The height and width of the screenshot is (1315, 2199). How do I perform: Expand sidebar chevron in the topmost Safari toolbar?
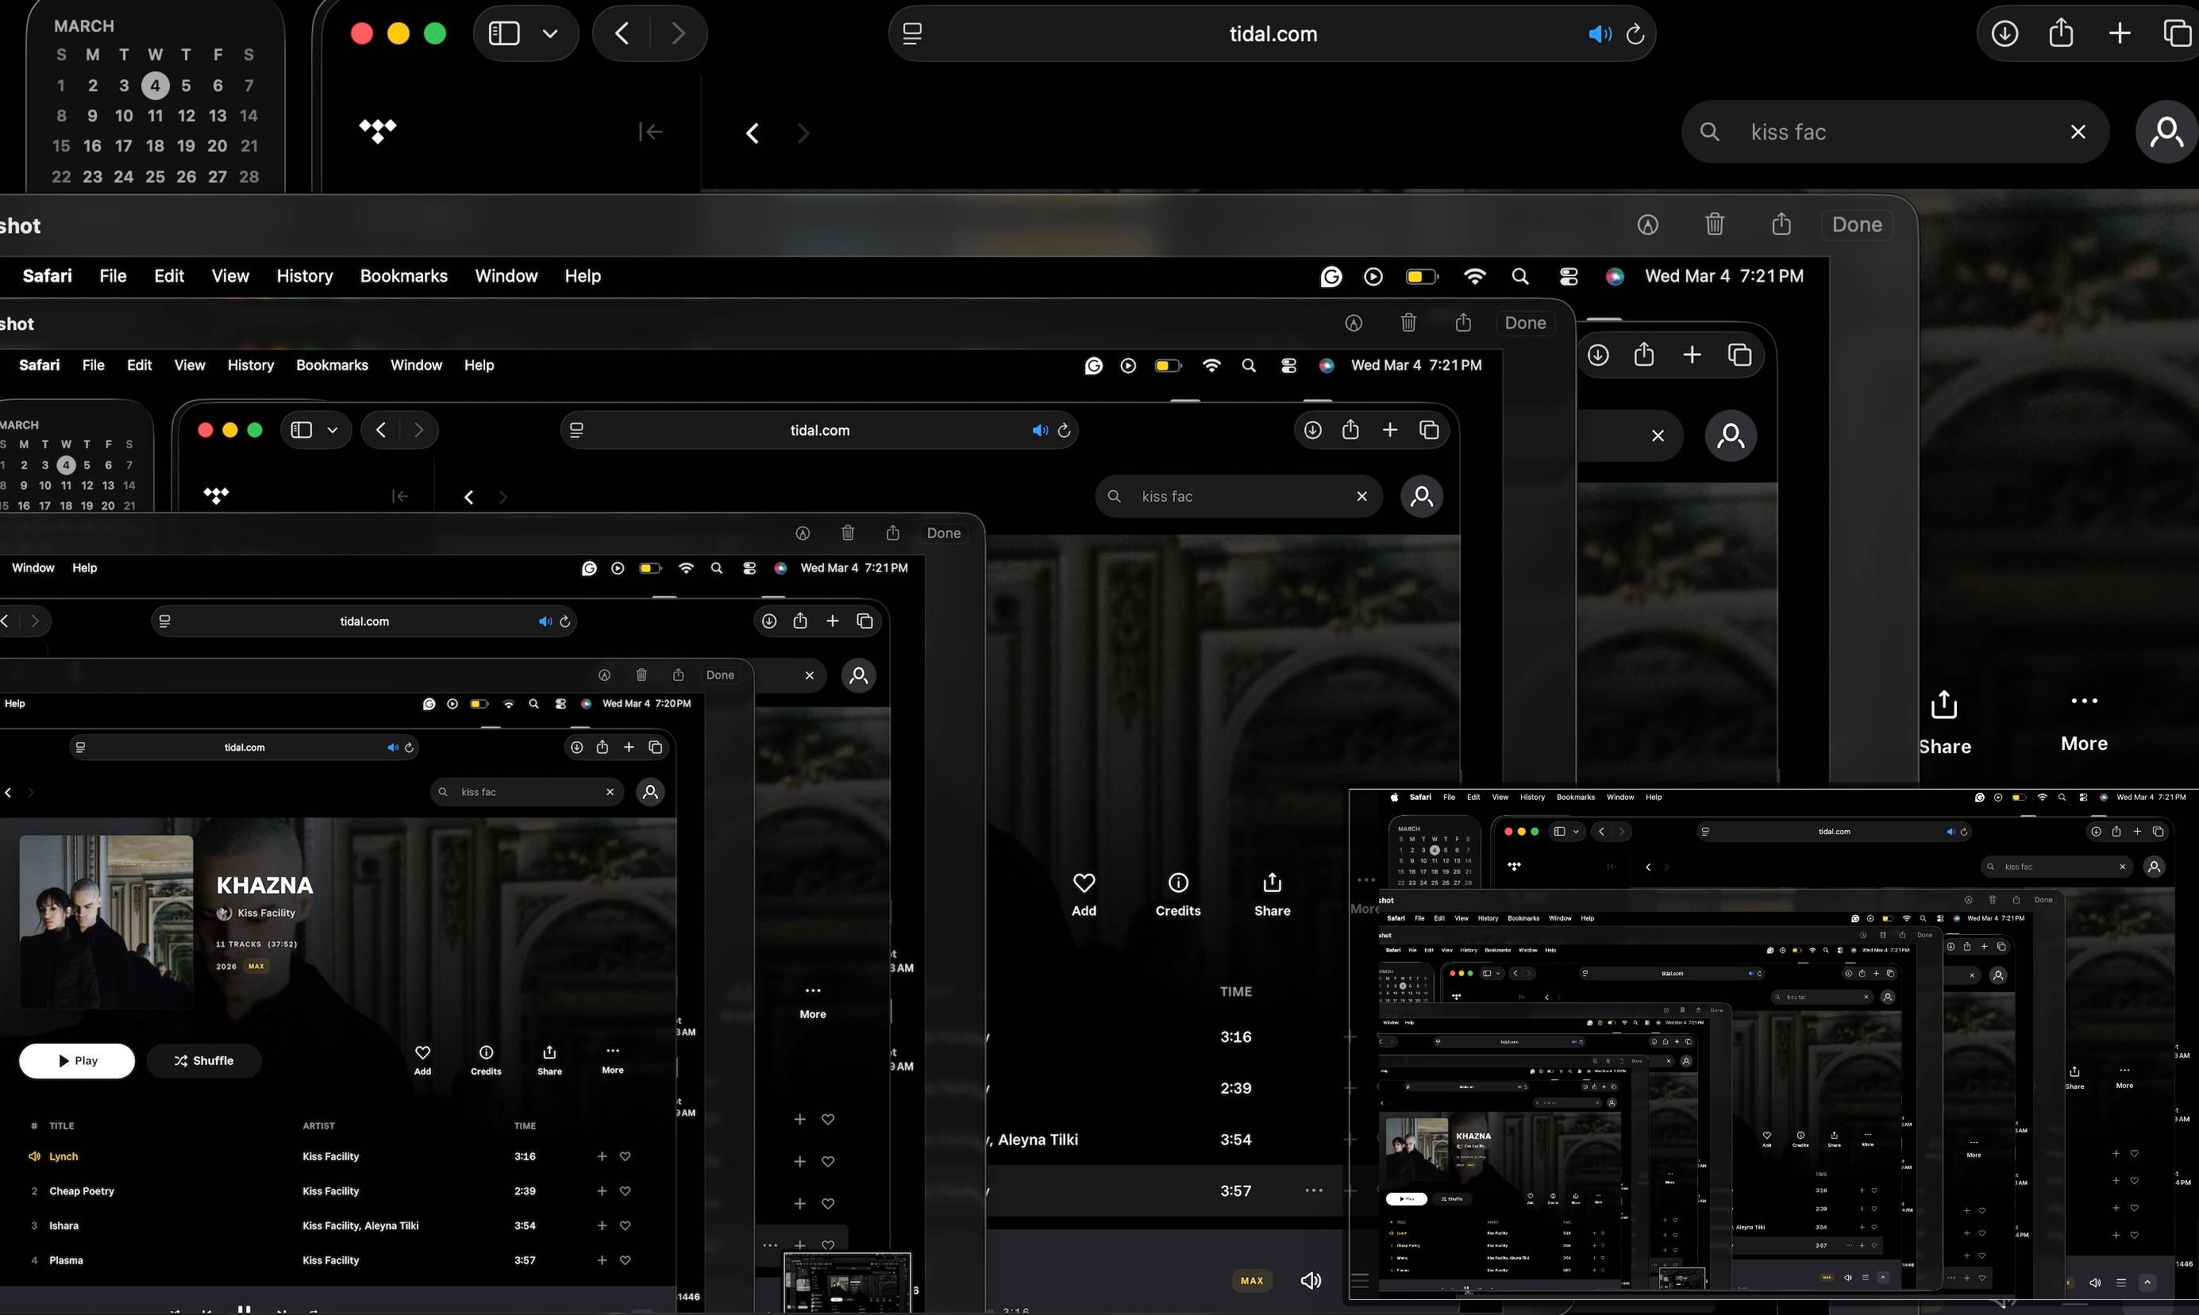550,33
